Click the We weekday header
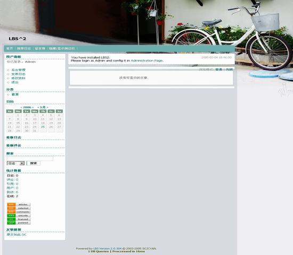 click(x=35, y=111)
